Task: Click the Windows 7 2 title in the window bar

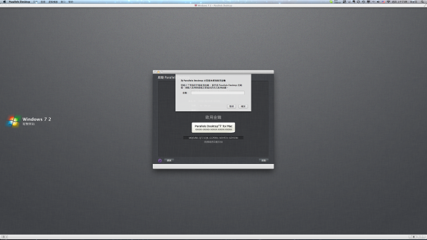Action: (215, 5)
